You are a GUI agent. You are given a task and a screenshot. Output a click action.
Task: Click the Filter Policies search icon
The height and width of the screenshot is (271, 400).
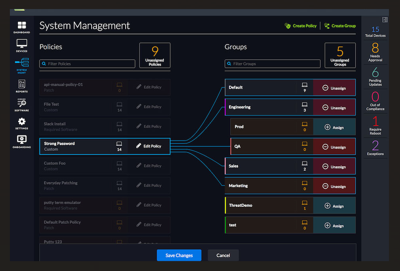click(44, 64)
